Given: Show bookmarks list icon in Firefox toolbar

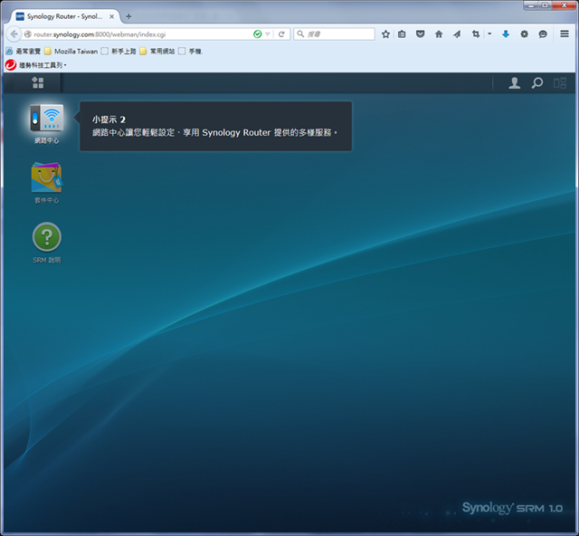Looking at the screenshot, I should tap(402, 34).
